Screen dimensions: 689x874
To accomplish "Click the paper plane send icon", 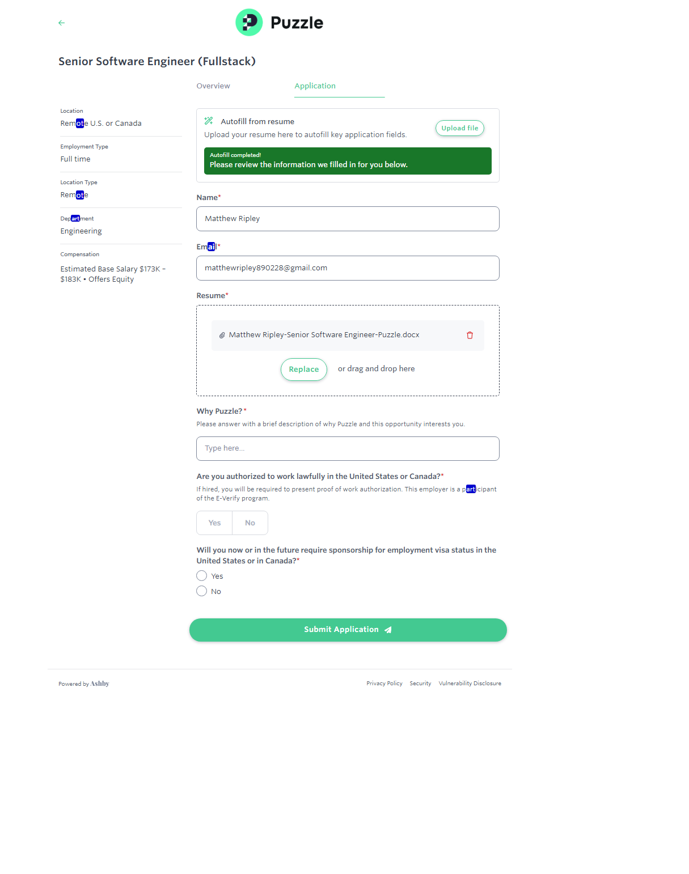I will pyautogui.click(x=388, y=630).
